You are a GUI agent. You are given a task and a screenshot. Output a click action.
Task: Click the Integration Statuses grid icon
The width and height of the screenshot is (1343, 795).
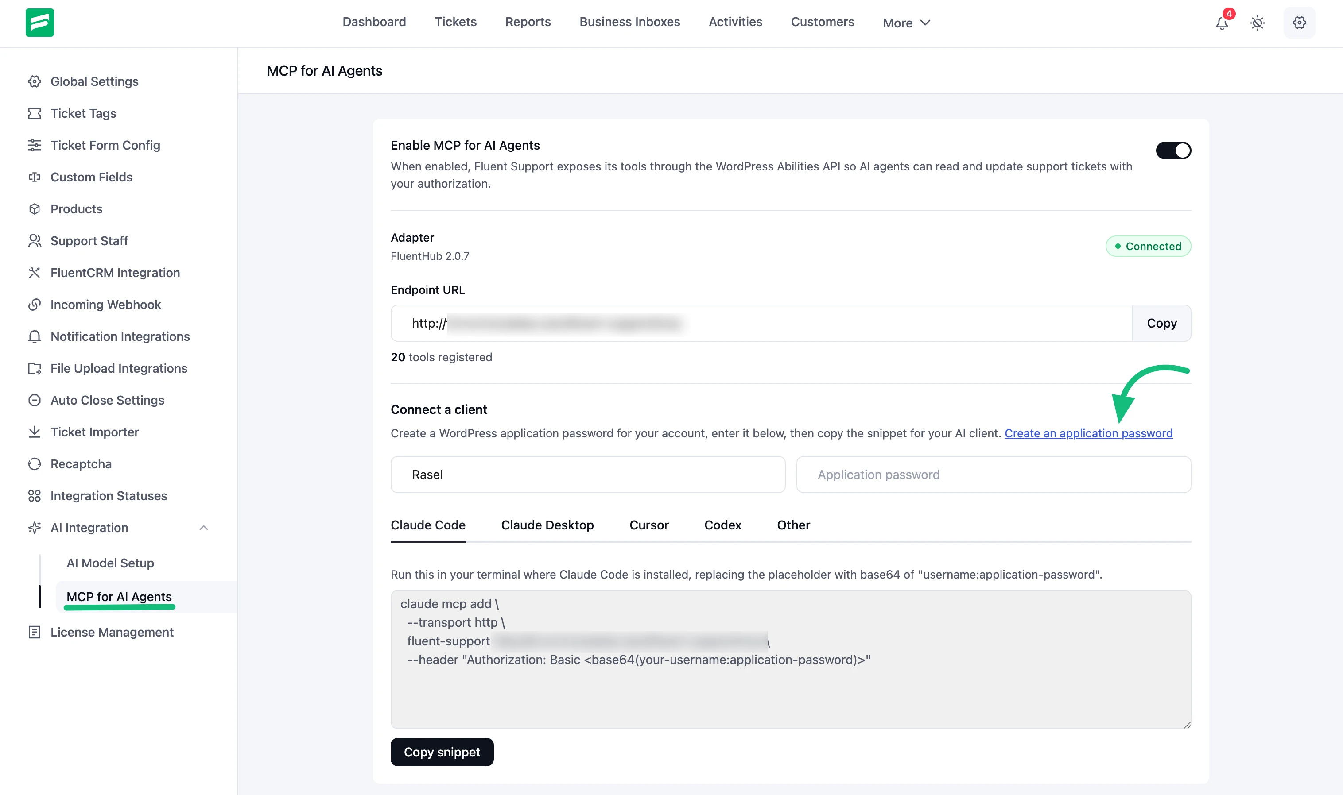34,495
